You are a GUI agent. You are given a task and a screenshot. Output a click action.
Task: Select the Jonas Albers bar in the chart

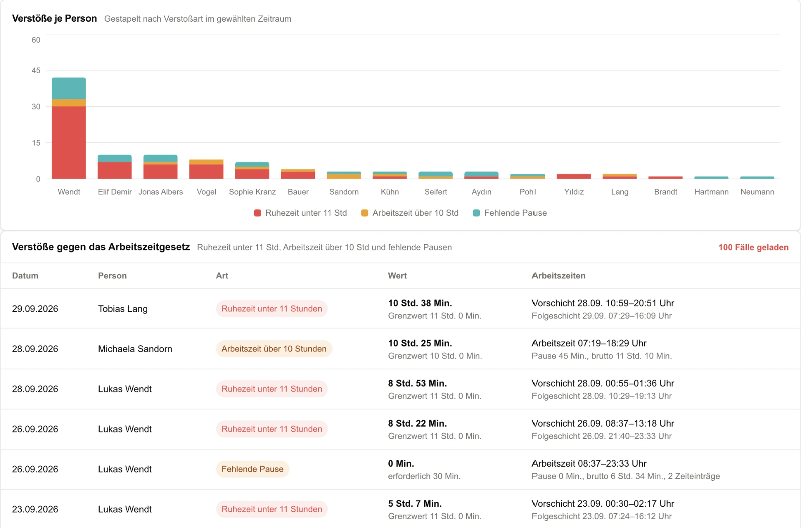click(x=161, y=167)
